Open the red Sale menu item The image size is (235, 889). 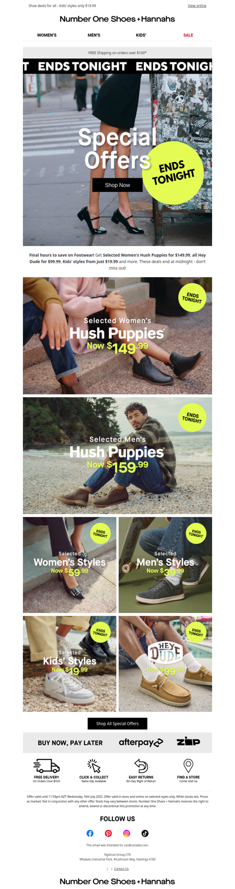[x=188, y=35]
